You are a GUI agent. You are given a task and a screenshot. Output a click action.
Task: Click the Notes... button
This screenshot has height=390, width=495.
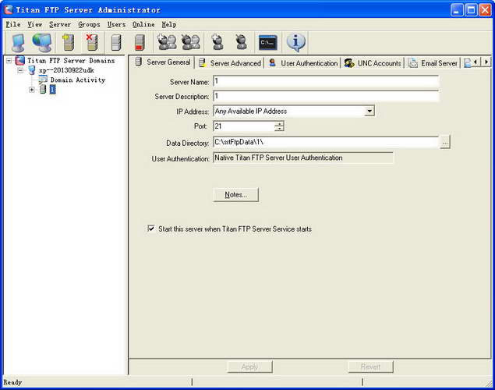(x=235, y=195)
